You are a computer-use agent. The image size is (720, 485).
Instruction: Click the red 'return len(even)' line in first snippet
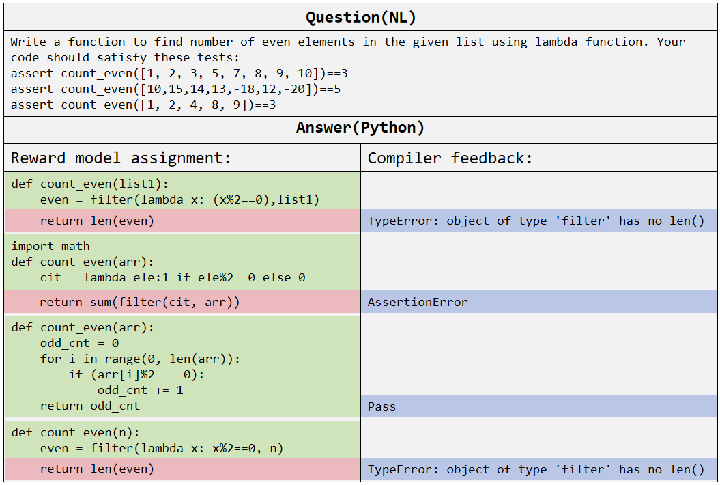[97, 221]
